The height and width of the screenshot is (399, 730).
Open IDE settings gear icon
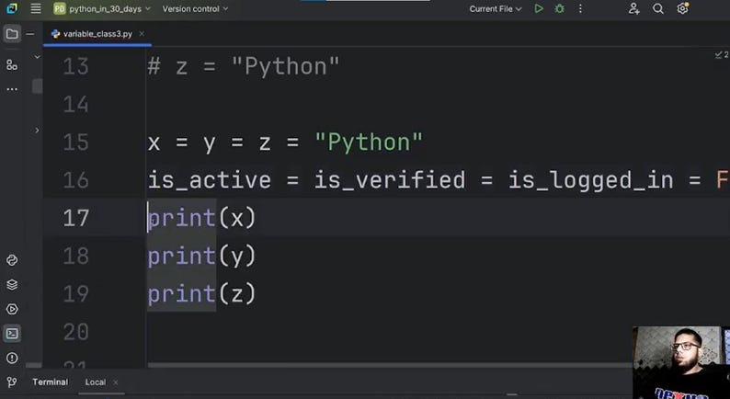point(682,8)
